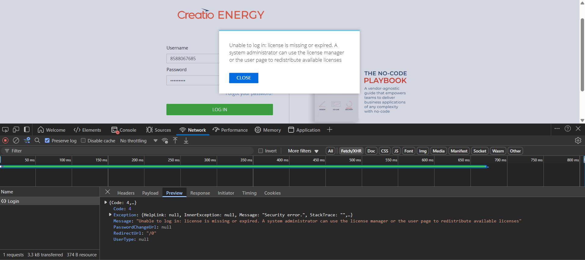Uncheck the Preserve log checkbox
585x260 pixels.
[x=47, y=141]
